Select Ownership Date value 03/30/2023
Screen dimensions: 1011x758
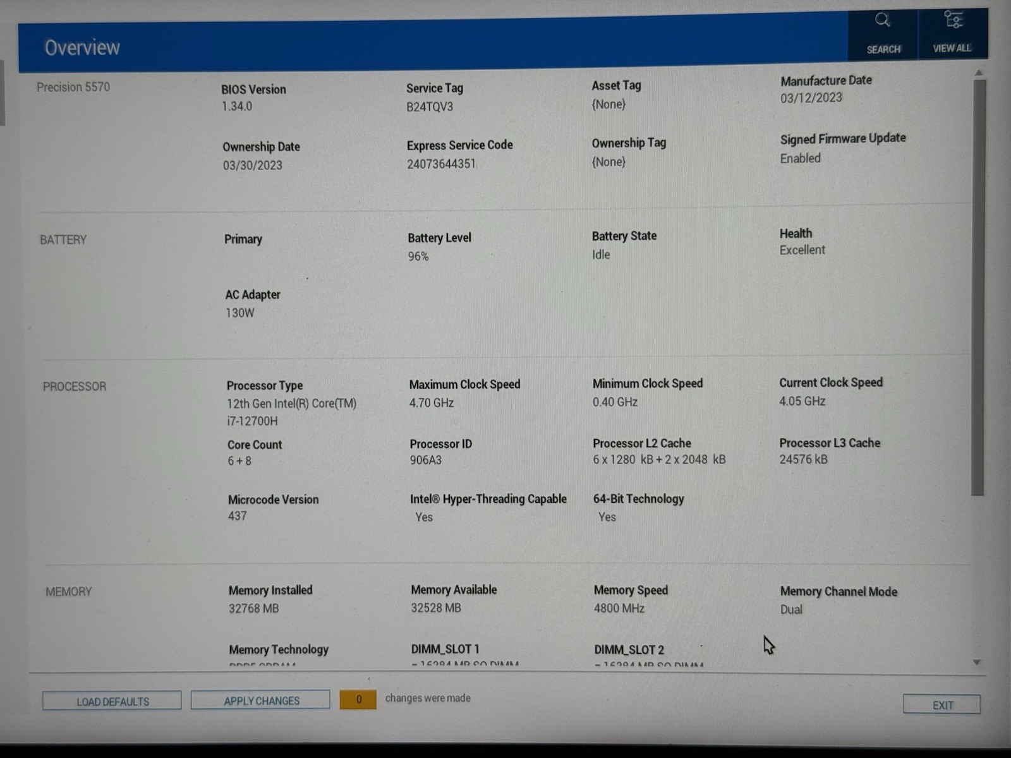point(253,165)
